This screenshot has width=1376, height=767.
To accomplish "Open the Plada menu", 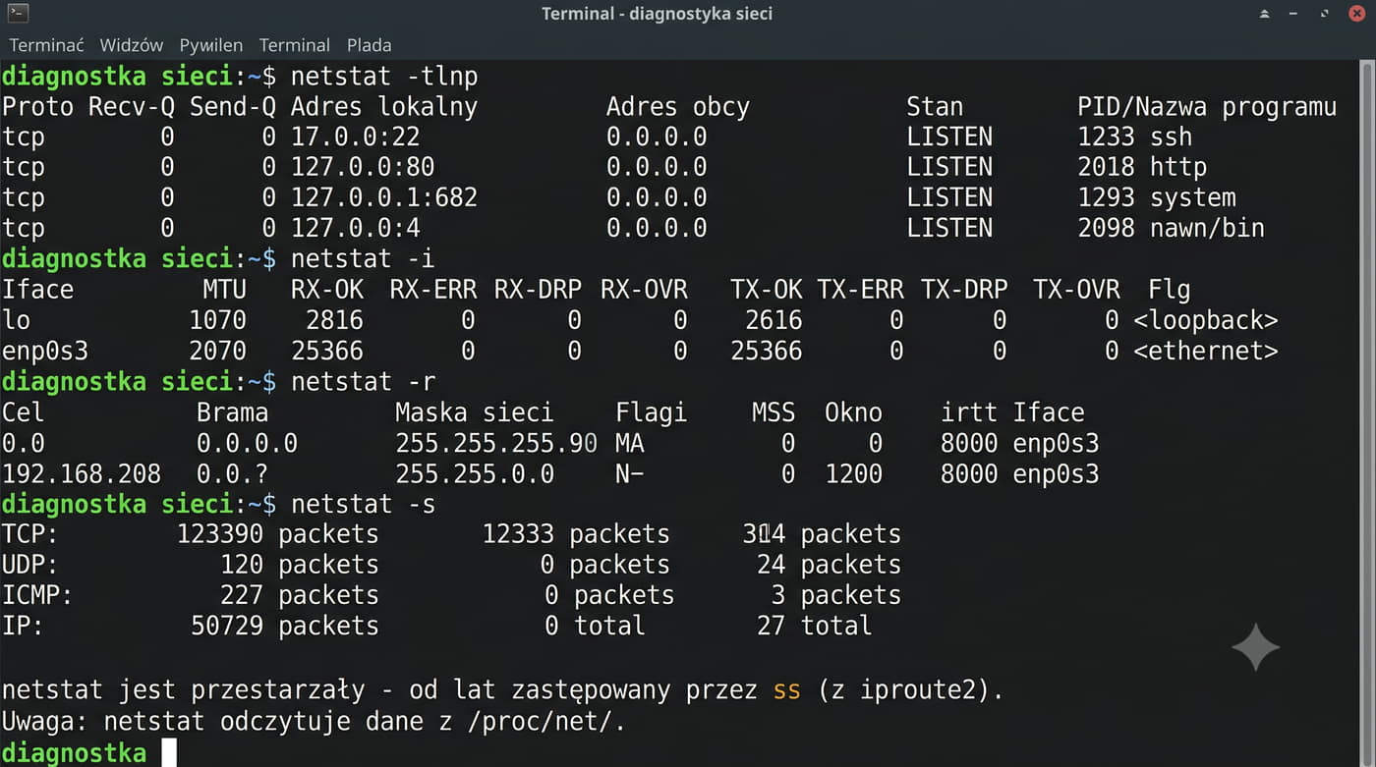I will click(x=369, y=45).
